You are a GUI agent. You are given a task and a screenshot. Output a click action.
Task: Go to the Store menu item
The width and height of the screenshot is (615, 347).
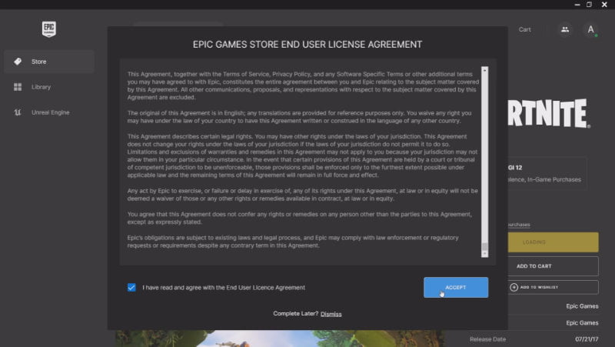click(x=49, y=62)
